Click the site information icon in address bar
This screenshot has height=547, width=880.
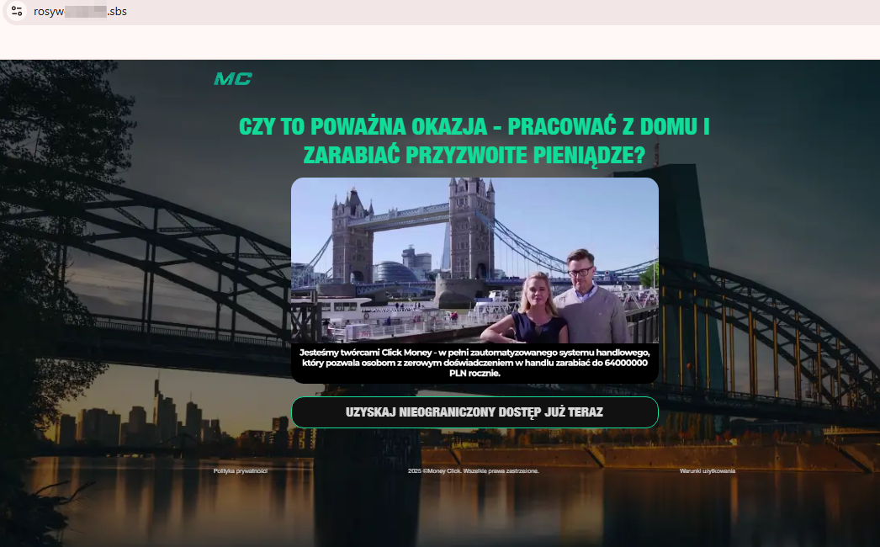click(17, 12)
